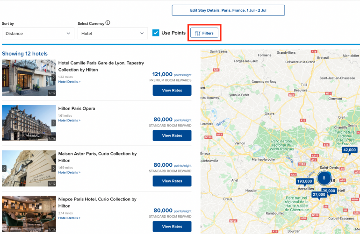Open Hotel Details for Niepce Paris Hotel
Viewport: 360px width, 234px height.
point(69,218)
